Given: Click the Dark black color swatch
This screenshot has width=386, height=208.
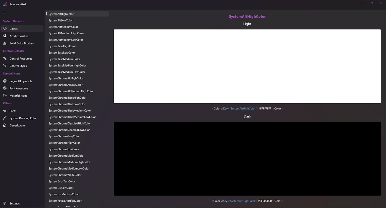Looking at the screenshot, I should point(247,159).
